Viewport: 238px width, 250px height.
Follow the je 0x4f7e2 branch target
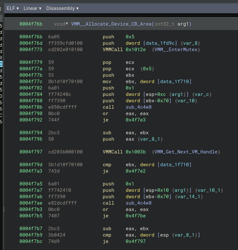[x=136, y=171]
